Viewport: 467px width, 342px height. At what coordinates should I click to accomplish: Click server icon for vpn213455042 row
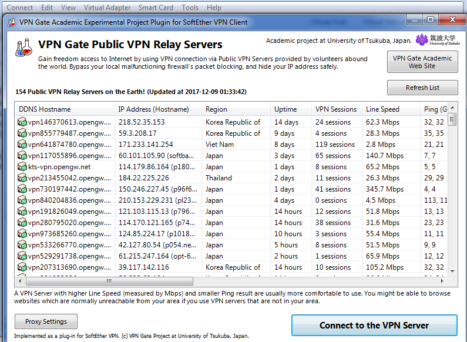coord(22,178)
